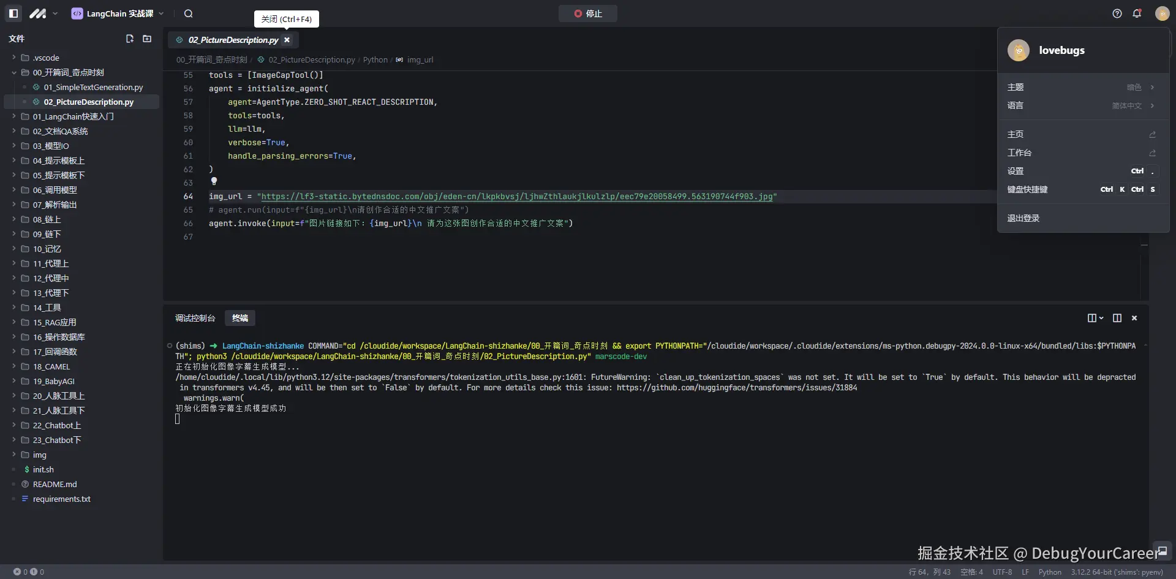Toggle the left sidebar panel icon

coord(13,13)
